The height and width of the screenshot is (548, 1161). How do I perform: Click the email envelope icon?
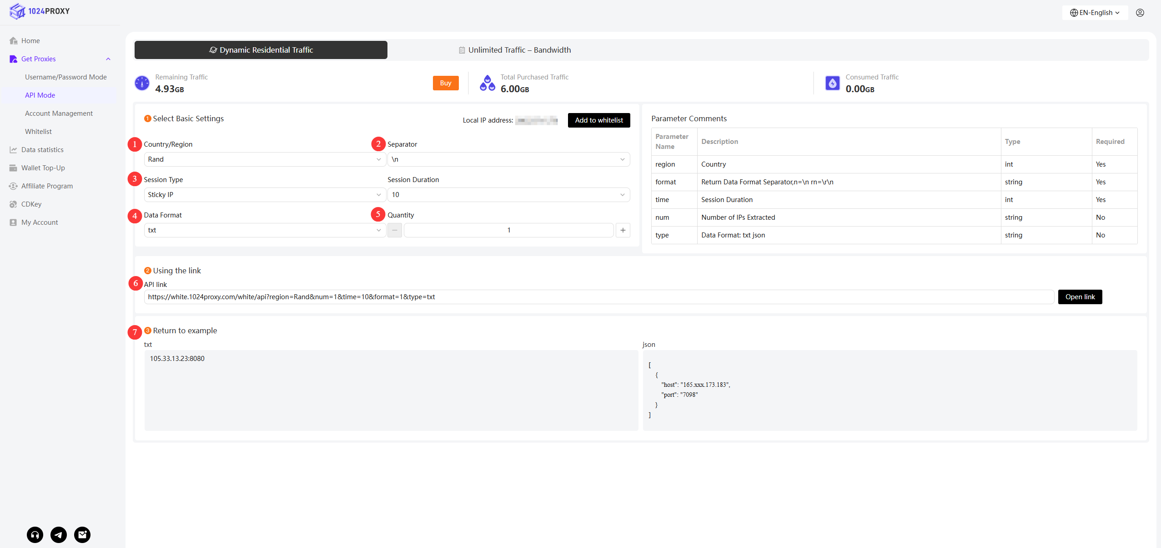coord(82,534)
